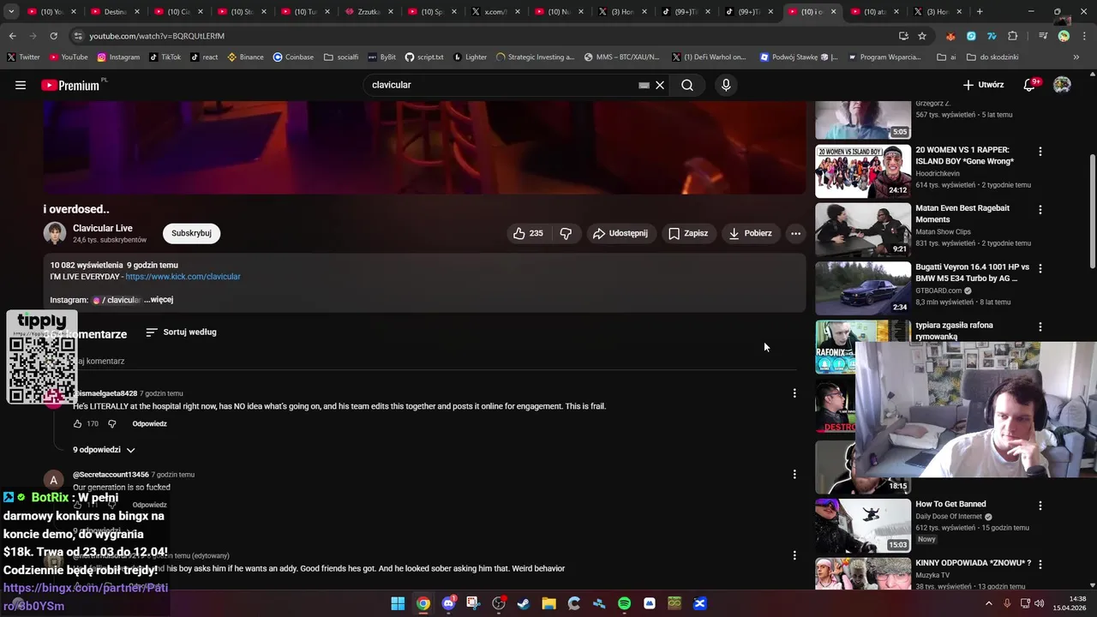Start voice search with the microphone icon
The width and height of the screenshot is (1097, 617).
pos(726,85)
